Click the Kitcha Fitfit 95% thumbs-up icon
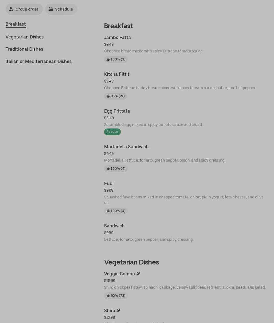Viewport: 274px width, 323px height. coord(108,96)
